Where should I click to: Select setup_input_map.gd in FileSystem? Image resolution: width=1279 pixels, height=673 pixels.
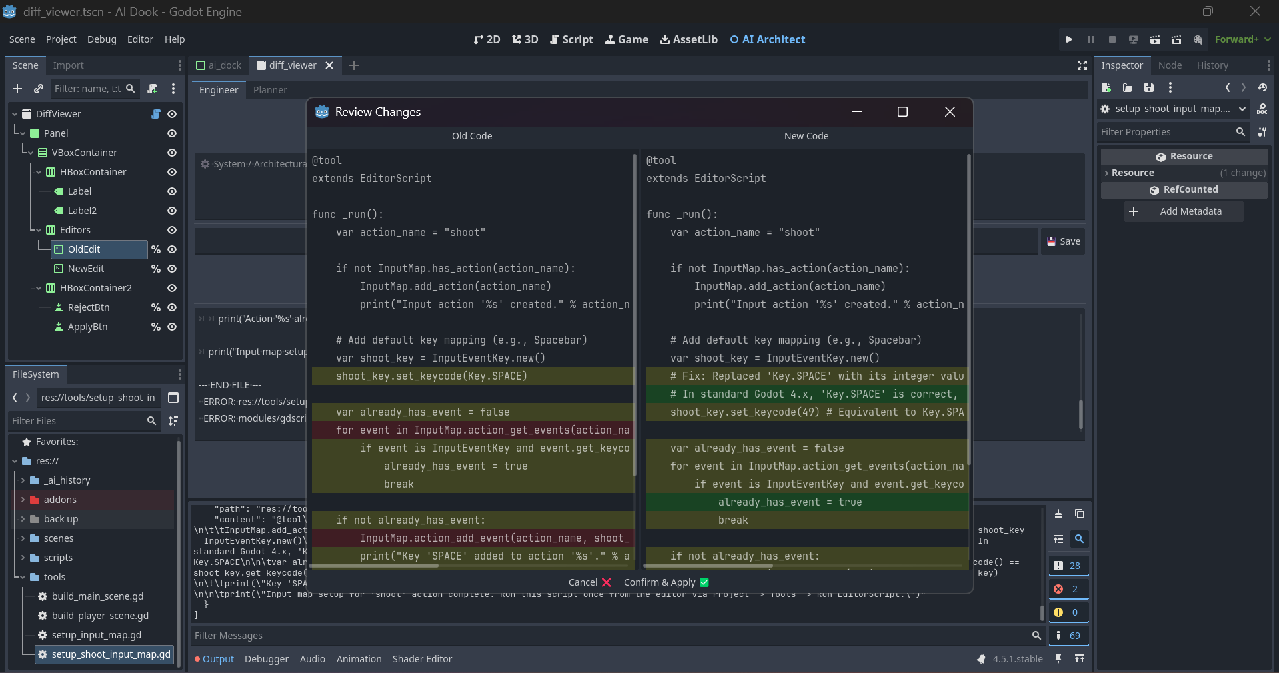pyautogui.click(x=97, y=635)
